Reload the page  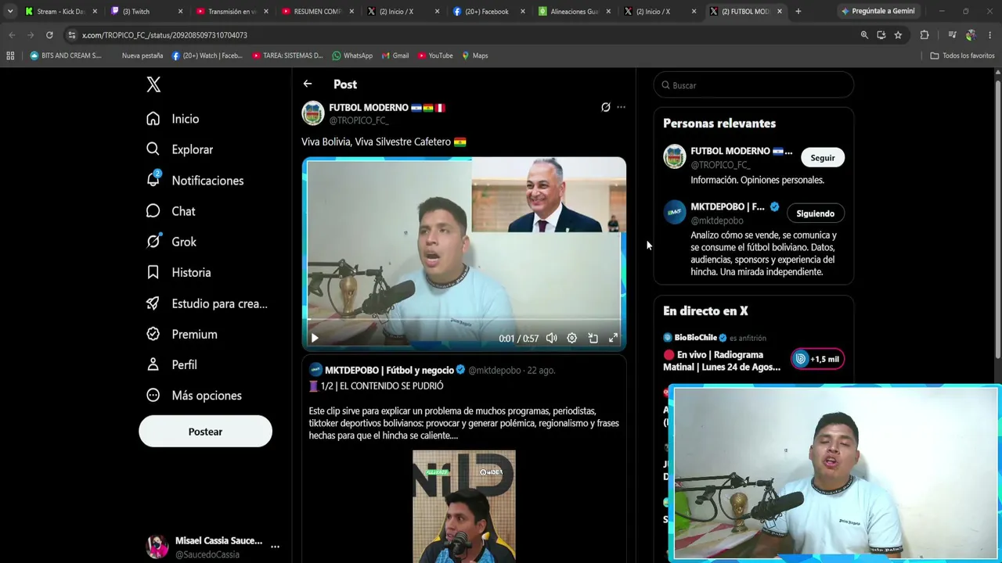click(49, 35)
